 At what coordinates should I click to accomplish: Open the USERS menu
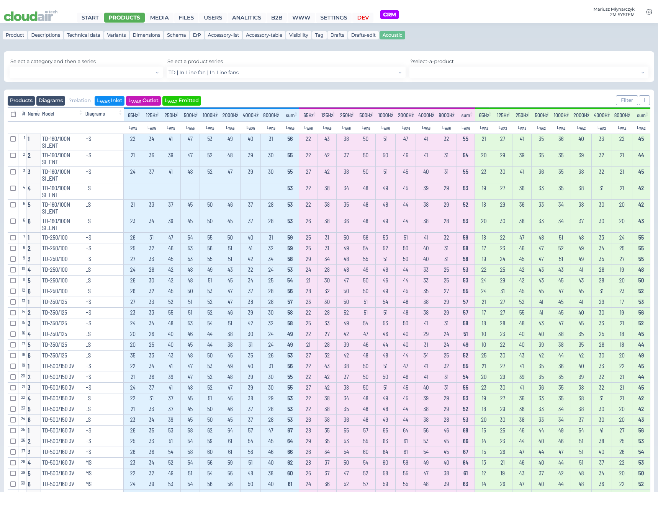(x=213, y=18)
